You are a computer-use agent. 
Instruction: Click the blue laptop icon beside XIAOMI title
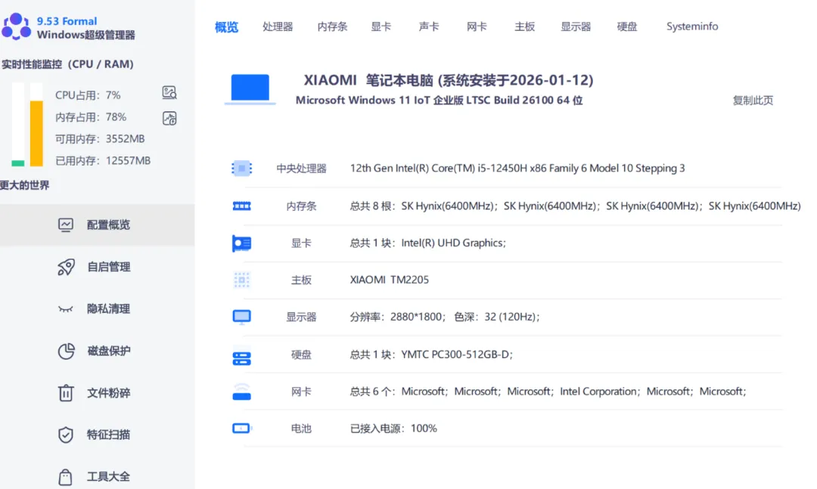(250, 89)
